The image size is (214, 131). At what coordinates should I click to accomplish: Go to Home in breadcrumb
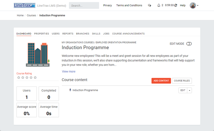point(20,15)
